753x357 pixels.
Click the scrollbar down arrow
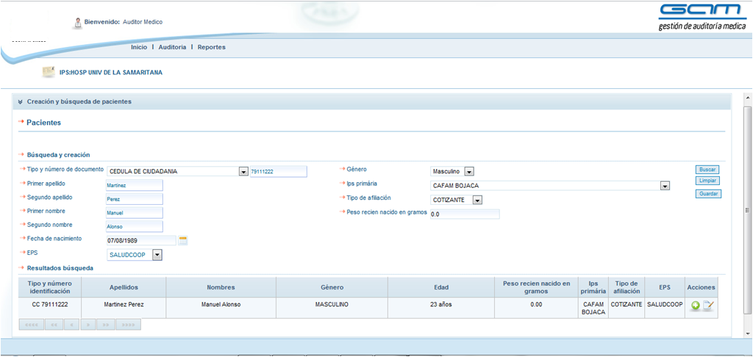[747, 333]
